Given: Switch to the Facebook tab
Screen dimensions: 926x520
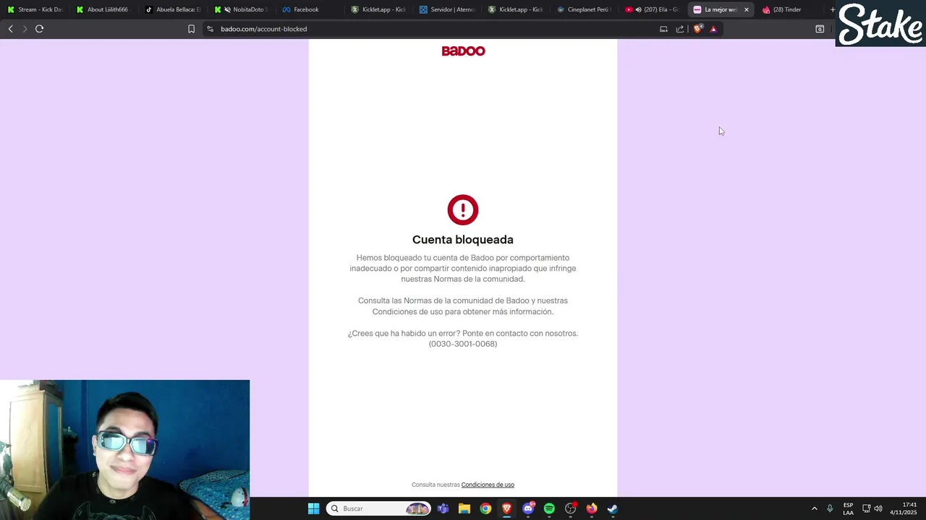Looking at the screenshot, I should point(310,9).
